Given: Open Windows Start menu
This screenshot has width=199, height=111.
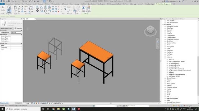Looking at the screenshot, I should (2, 109).
